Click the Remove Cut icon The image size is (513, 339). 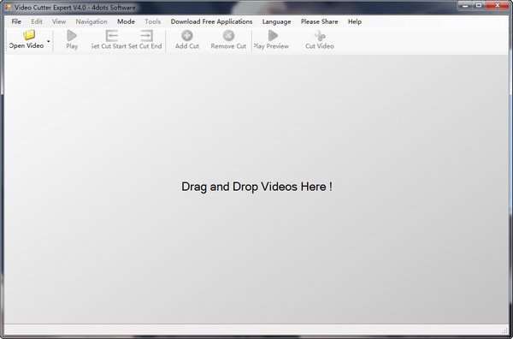coord(228,35)
